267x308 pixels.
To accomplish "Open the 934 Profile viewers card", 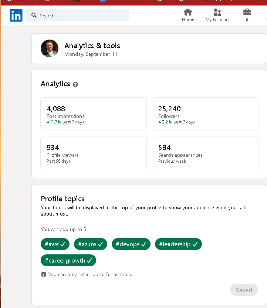I will click(x=94, y=153).
